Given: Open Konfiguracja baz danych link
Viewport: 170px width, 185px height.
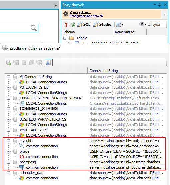Looking at the screenshot, I should [x=86, y=16].
